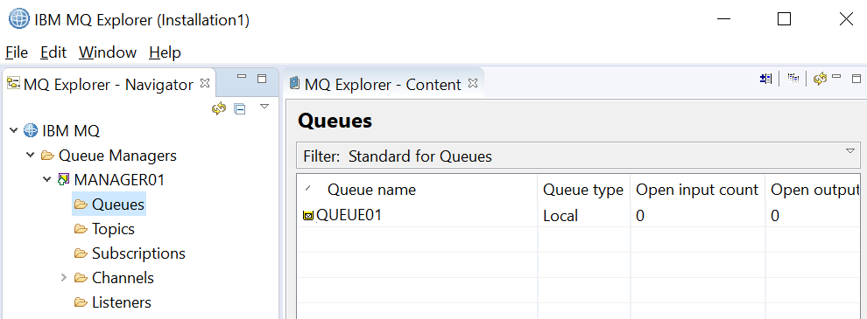
Task: Click the first icon in the Content toolbar
Action: [765, 79]
